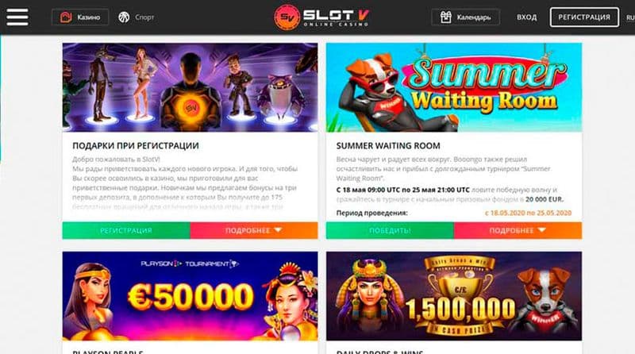Click the Календарь gift icon
The image size is (635, 354).
tap(445, 17)
